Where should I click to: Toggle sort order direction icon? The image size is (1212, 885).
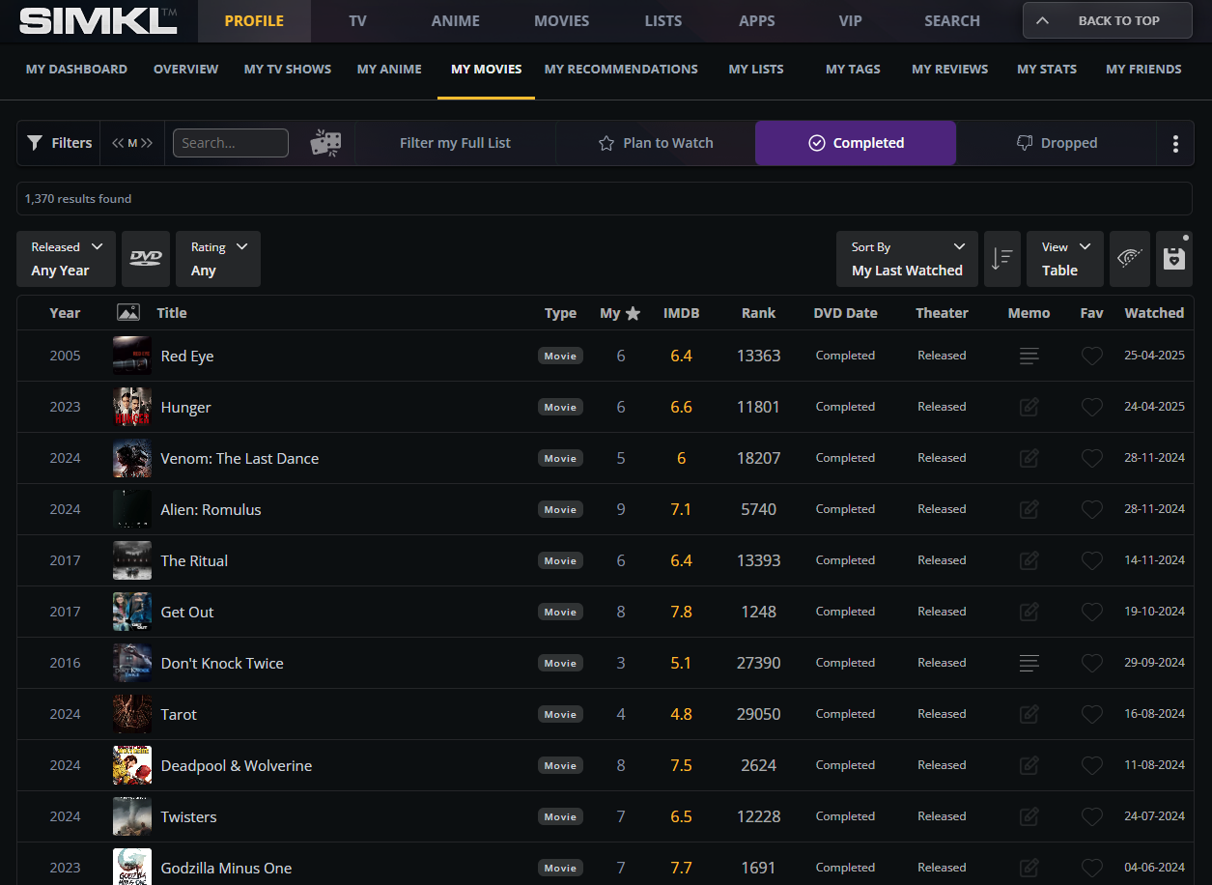coord(1001,258)
